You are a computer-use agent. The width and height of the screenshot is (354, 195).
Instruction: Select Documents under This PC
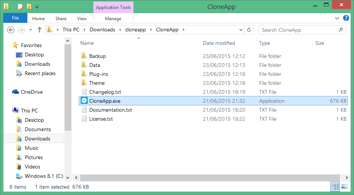38,129
